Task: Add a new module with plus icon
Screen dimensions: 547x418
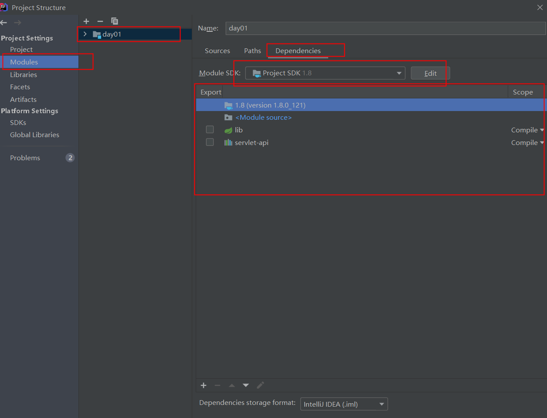Action: point(86,21)
